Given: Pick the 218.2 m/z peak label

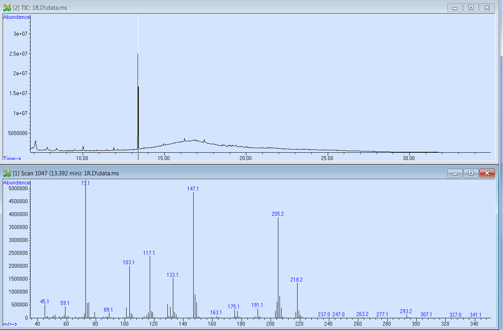Looking at the screenshot, I should coord(296,280).
